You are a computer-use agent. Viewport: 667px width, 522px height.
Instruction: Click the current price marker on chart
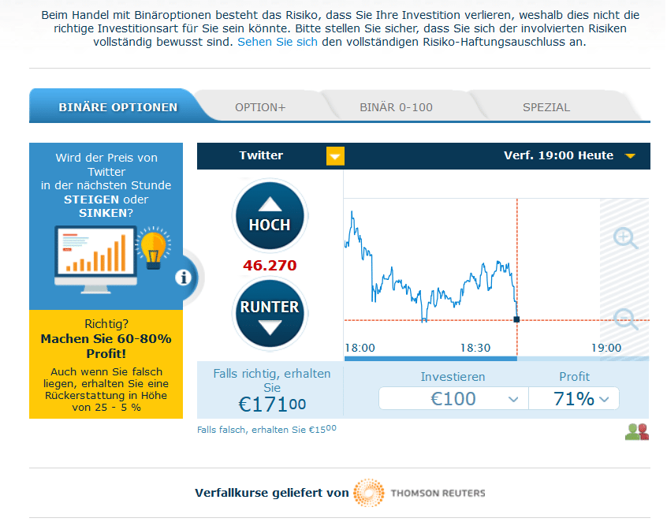[517, 319]
